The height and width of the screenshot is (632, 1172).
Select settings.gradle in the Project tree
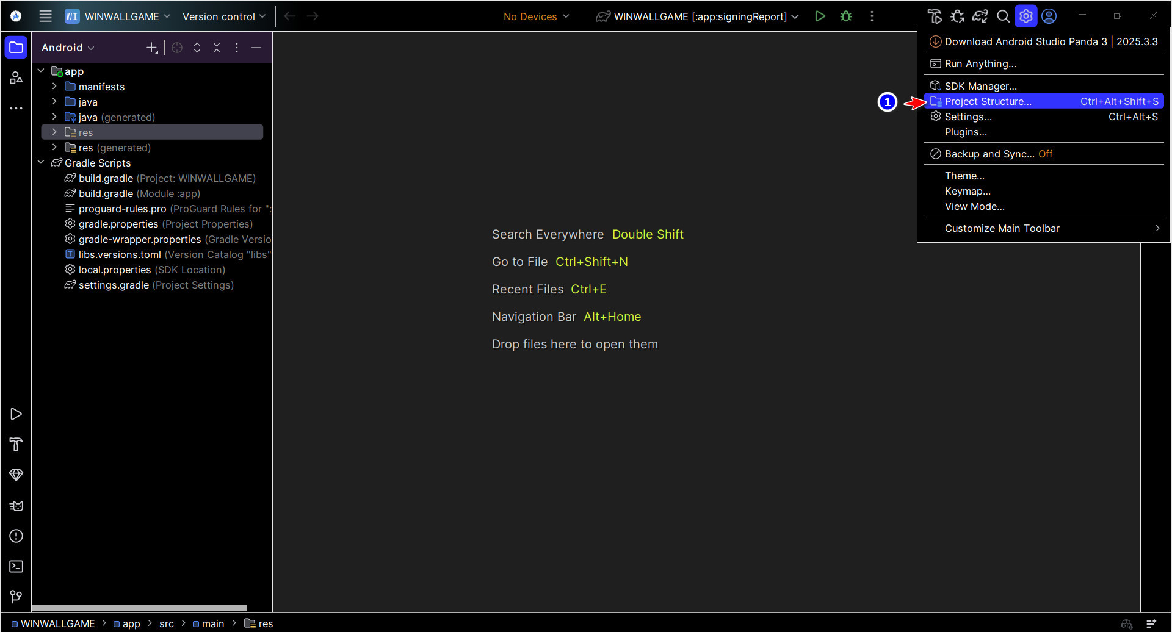(114, 285)
